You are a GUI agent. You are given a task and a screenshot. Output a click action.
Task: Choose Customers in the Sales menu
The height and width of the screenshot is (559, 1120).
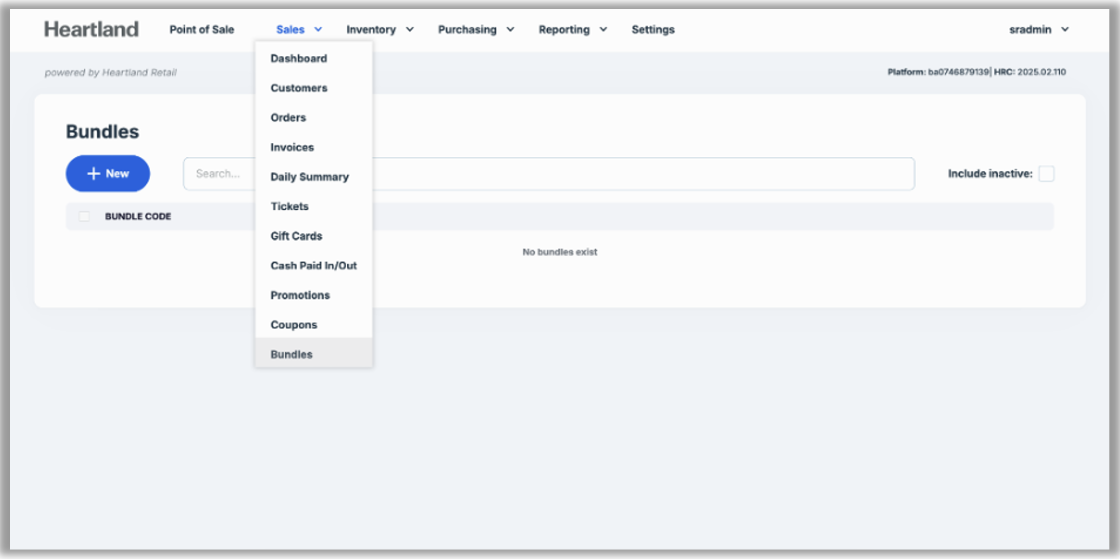[299, 88]
